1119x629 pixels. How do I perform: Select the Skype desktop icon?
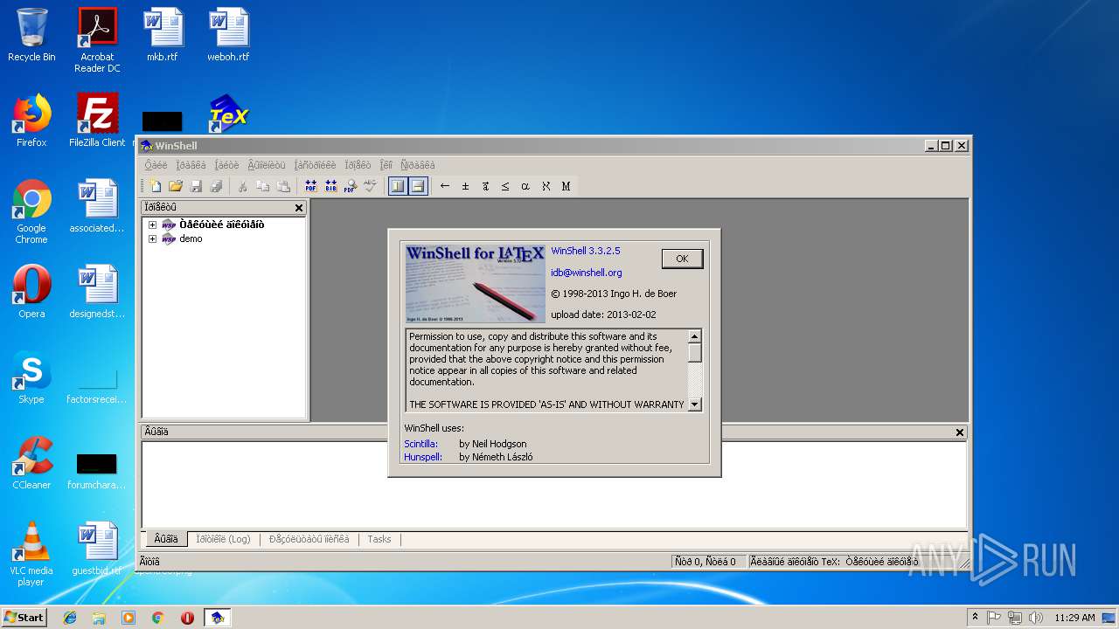point(31,377)
